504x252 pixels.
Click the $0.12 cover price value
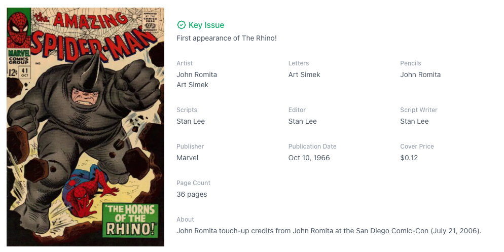[x=409, y=158]
